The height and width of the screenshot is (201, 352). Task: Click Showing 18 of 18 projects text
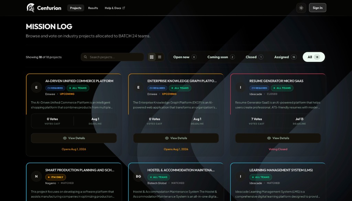[44, 57]
